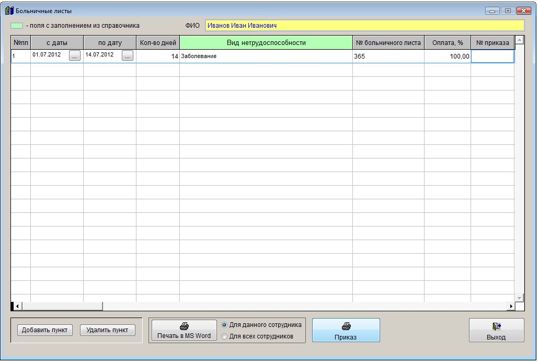Click the vertical scrollbar down arrow
This screenshot has height=362, width=538.
pyautogui.click(x=520, y=298)
